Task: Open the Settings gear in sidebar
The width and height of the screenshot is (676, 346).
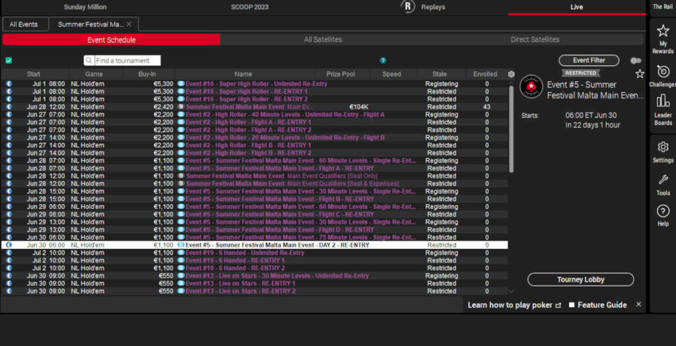Action: [x=663, y=151]
